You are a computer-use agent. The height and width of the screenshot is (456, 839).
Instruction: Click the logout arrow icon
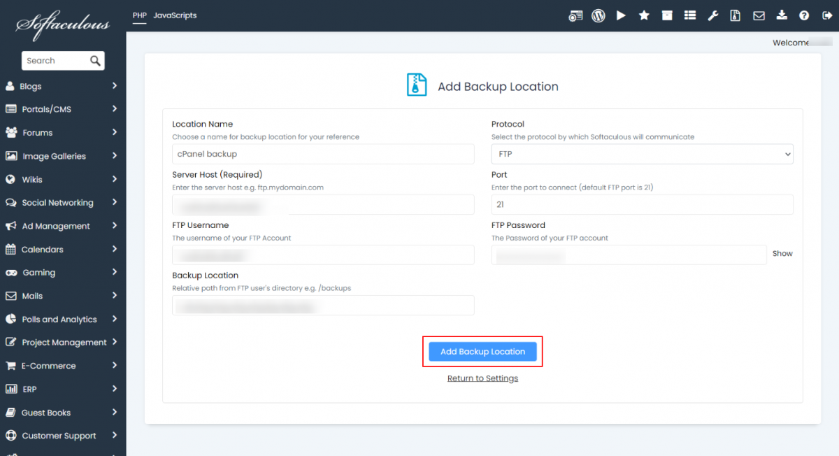pyautogui.click(x=827, y=15)
